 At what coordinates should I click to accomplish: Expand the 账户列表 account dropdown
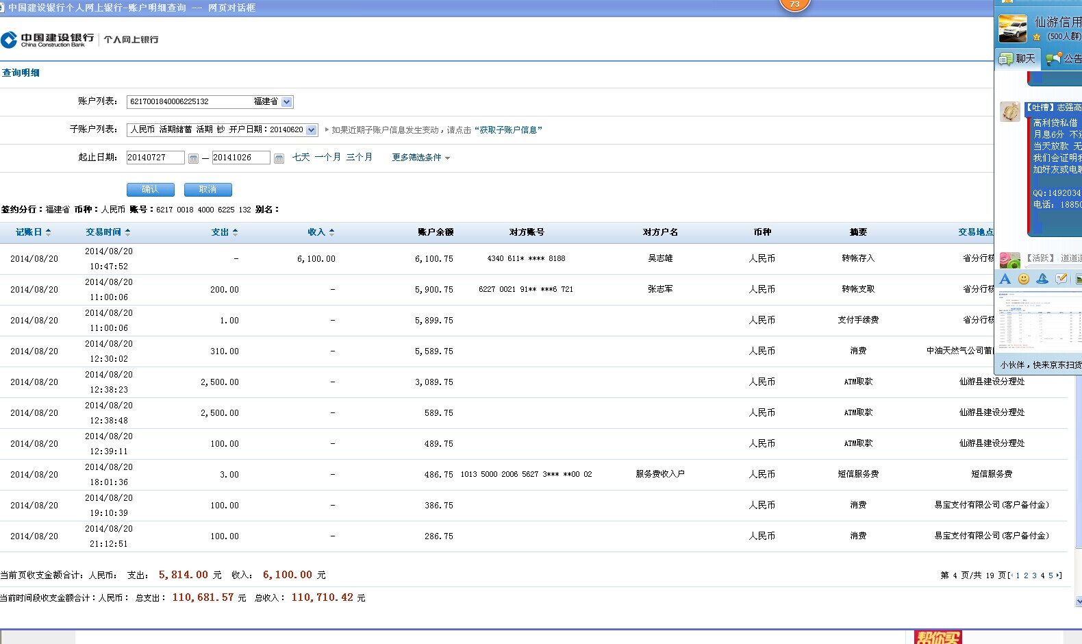(287, 102)
